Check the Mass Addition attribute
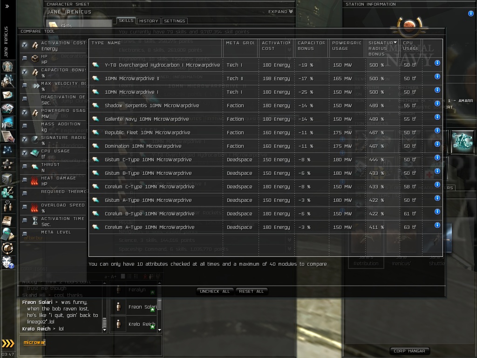The image size is (477, 358). (x=25, y=126)
